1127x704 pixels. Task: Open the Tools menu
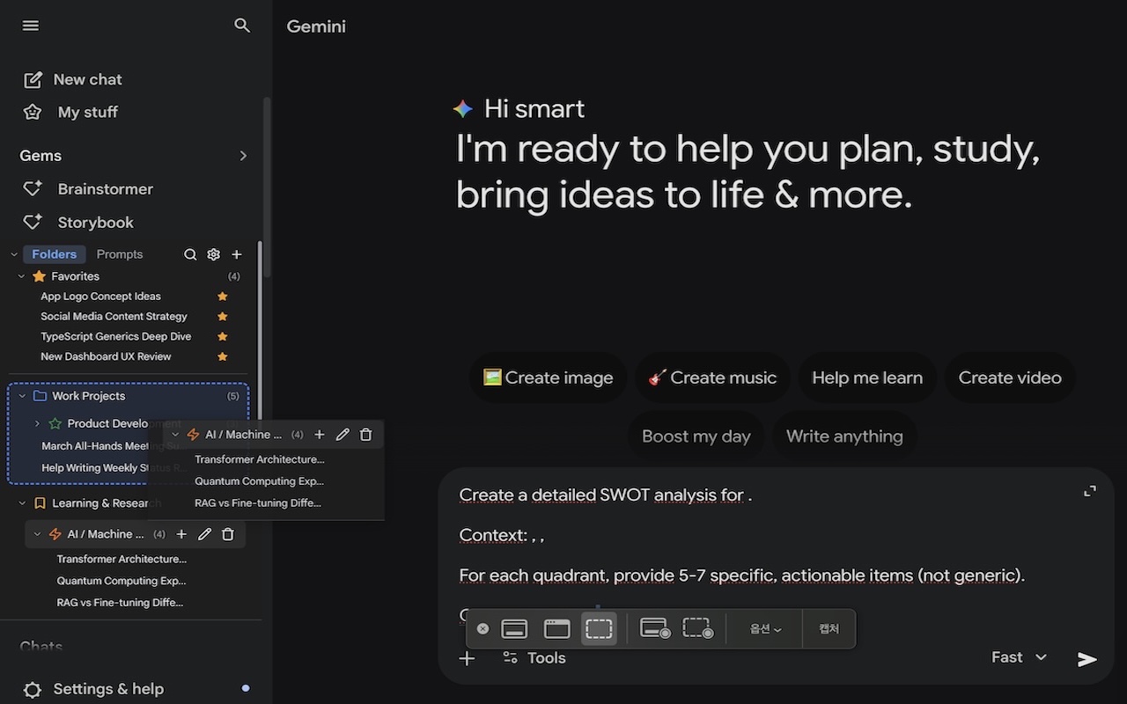(534, 658)
